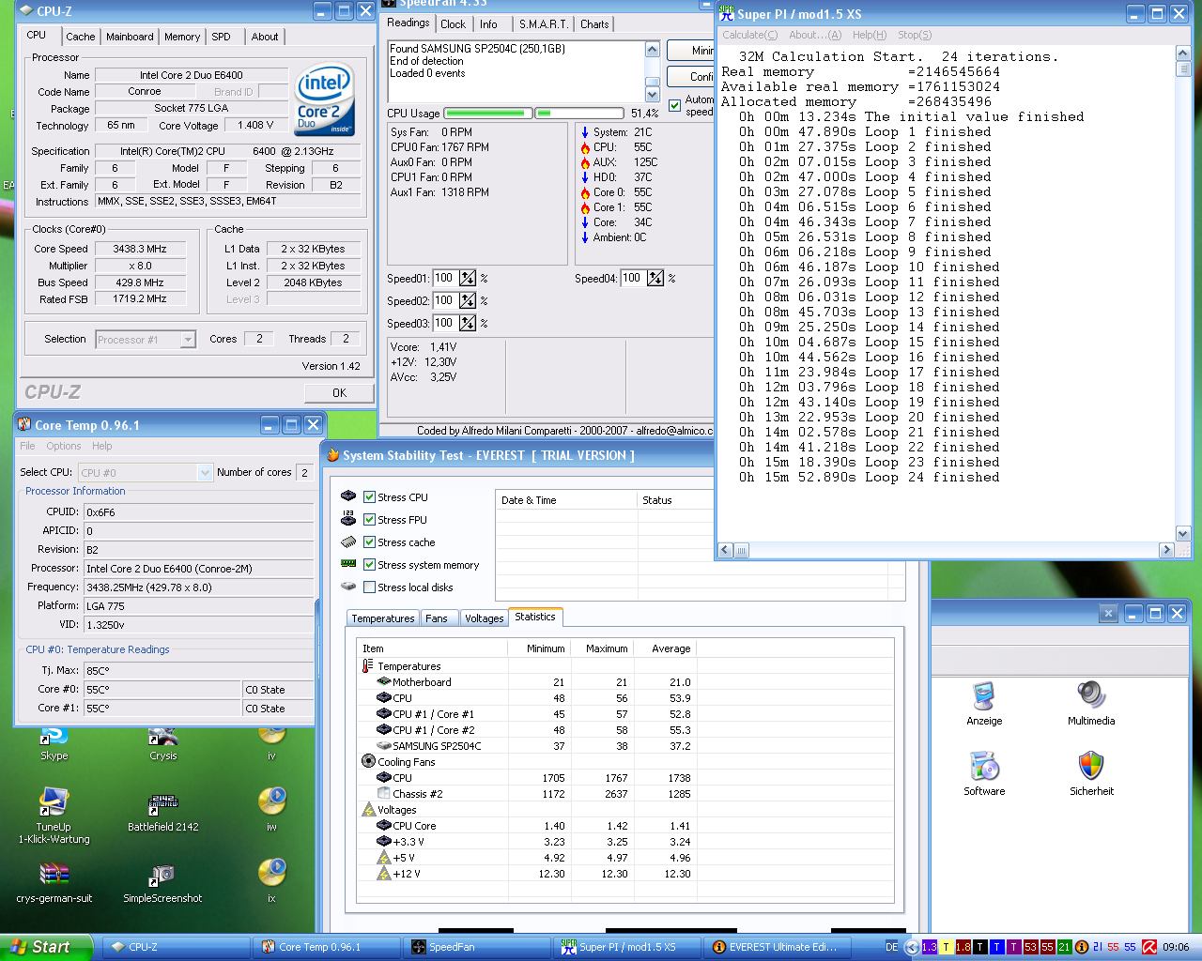This screenshot has width=1202, height=961.
Task: Click SpeedFan Minimize button
Action: (x=691, y=50)
